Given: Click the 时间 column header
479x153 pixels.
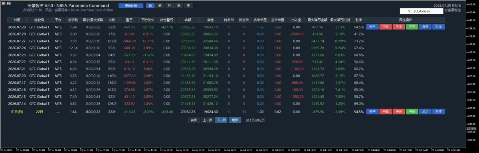Looking at the screenshot, I should (x=17, y=19).
